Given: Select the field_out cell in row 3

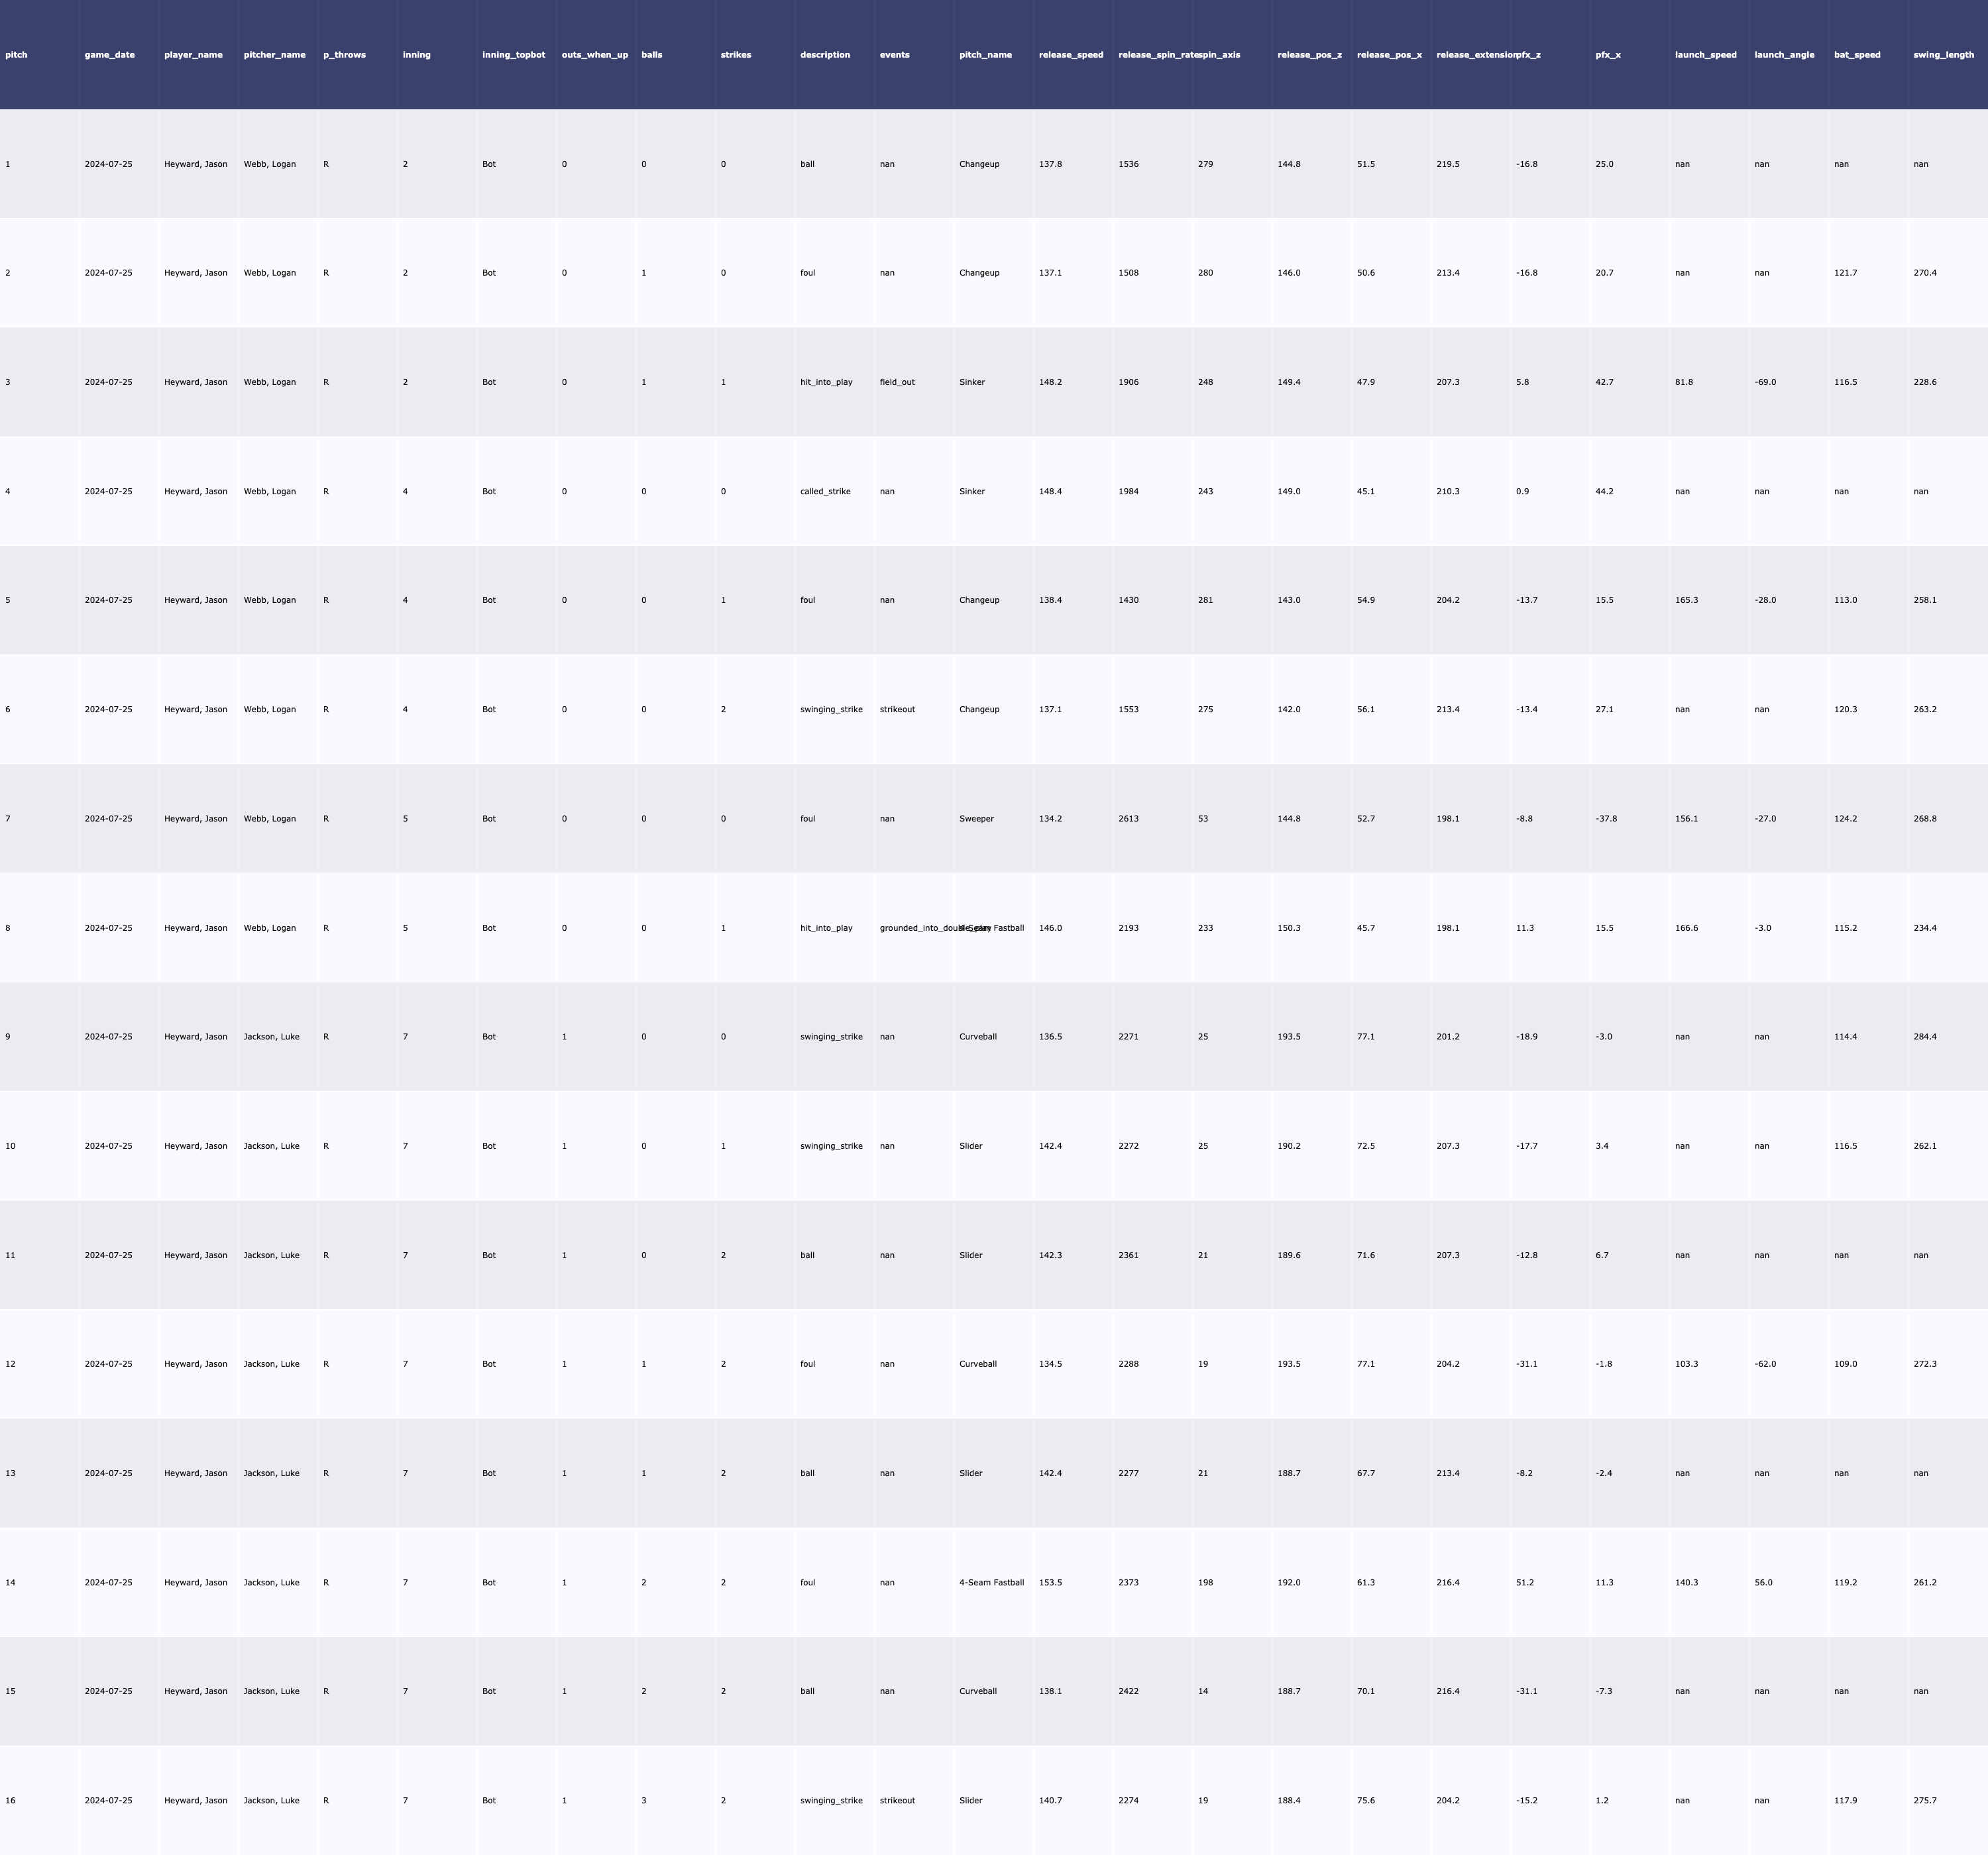Looking at the screenshot, I should (897, 382).
